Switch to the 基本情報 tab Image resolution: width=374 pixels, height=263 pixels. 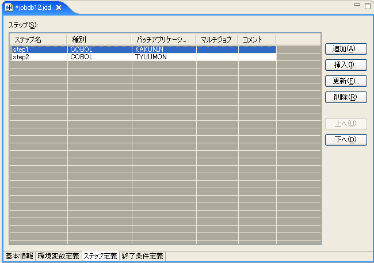[x=20, y=256]
